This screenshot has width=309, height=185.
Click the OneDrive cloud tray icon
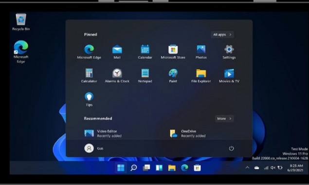click(x=256, y=168)
